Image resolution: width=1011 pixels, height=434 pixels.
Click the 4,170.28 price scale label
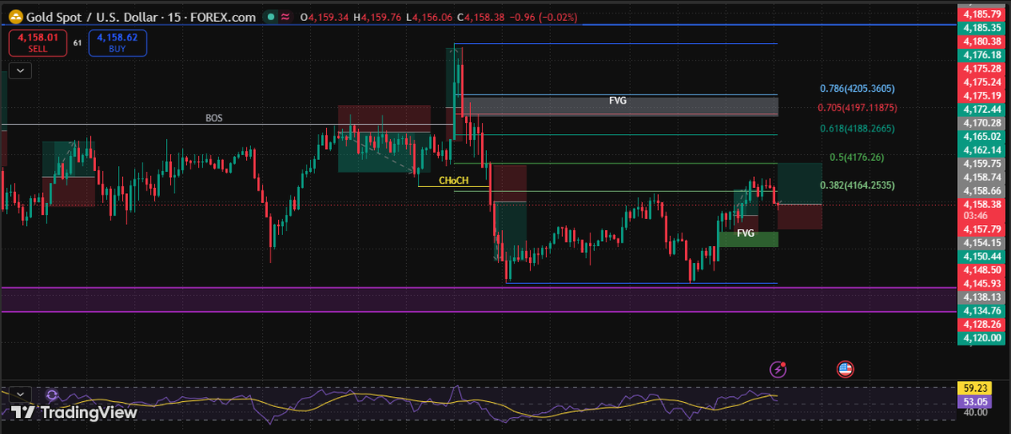click(980, 123)
